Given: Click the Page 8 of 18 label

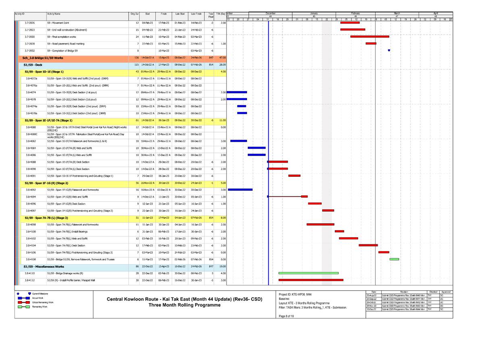Looking at the screenshot, I should coord(286,316).
